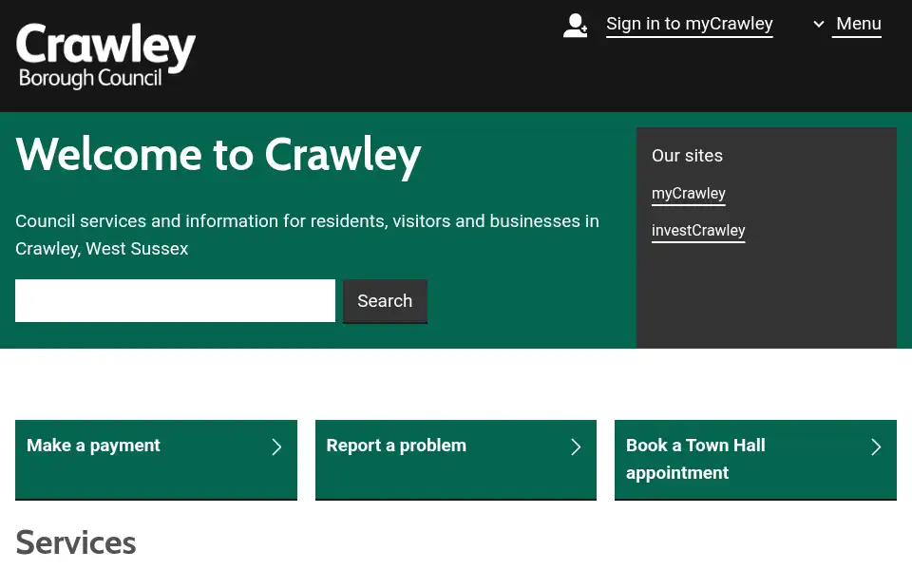The image size is (912, 570).
Task: Expand the Menu chevron arrow
Action: [818, 25]
